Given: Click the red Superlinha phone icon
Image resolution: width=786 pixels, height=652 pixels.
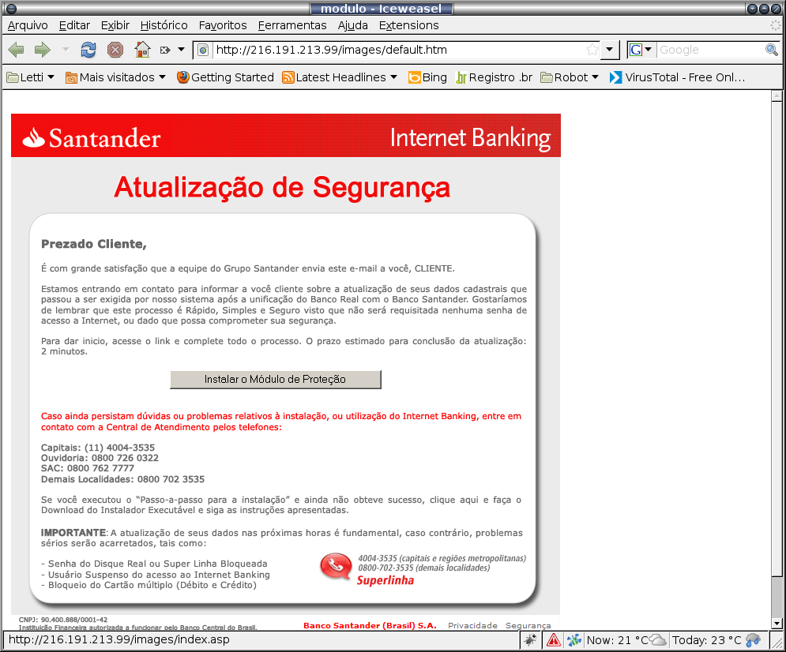Looking at the screenshot, I should pos(337,567).
